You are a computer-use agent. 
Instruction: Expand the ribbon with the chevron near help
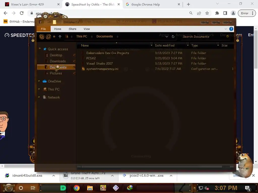(x=225, y=29)
